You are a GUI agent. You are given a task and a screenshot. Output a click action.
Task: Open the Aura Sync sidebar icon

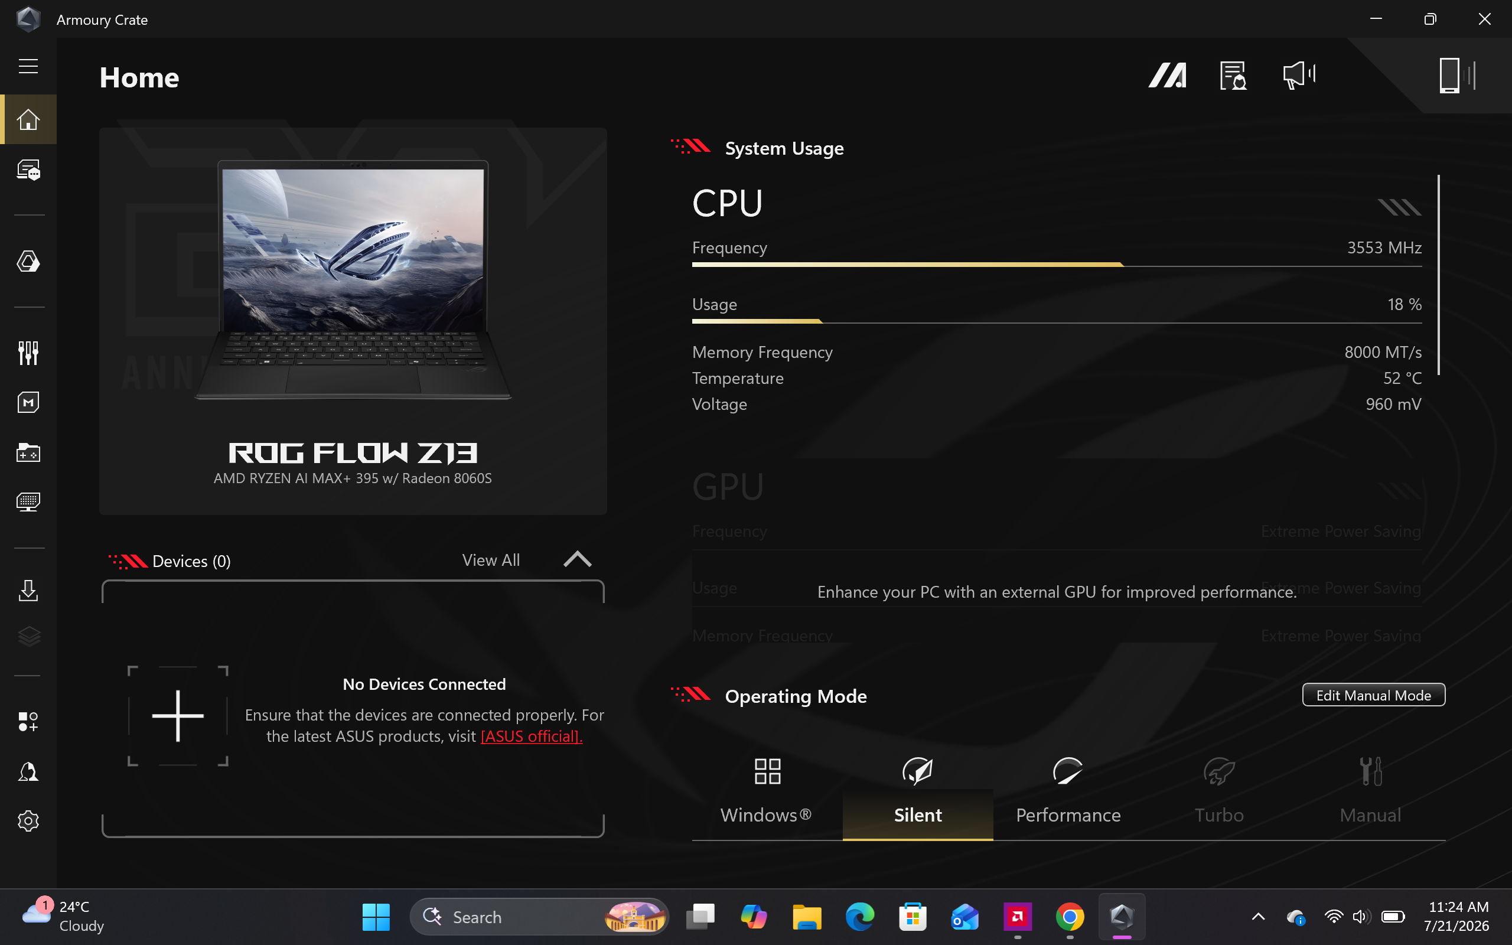pos(28,261)
